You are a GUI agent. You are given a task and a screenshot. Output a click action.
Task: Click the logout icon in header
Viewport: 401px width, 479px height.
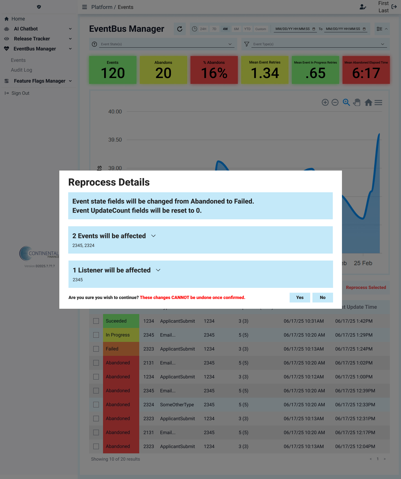click(x=394, y=7)
